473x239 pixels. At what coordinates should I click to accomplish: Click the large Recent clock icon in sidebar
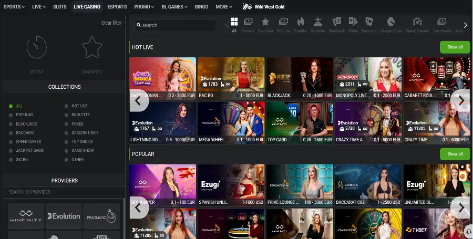click(36, 47)
